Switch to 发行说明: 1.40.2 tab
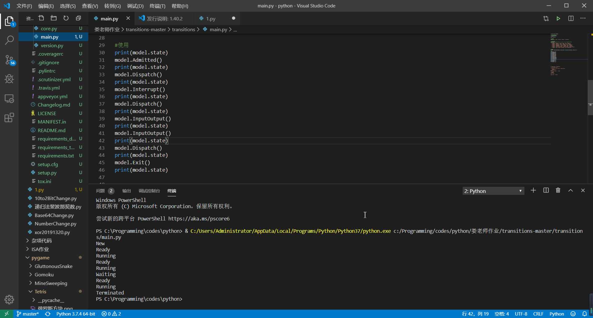 click(x=165, y=19)
